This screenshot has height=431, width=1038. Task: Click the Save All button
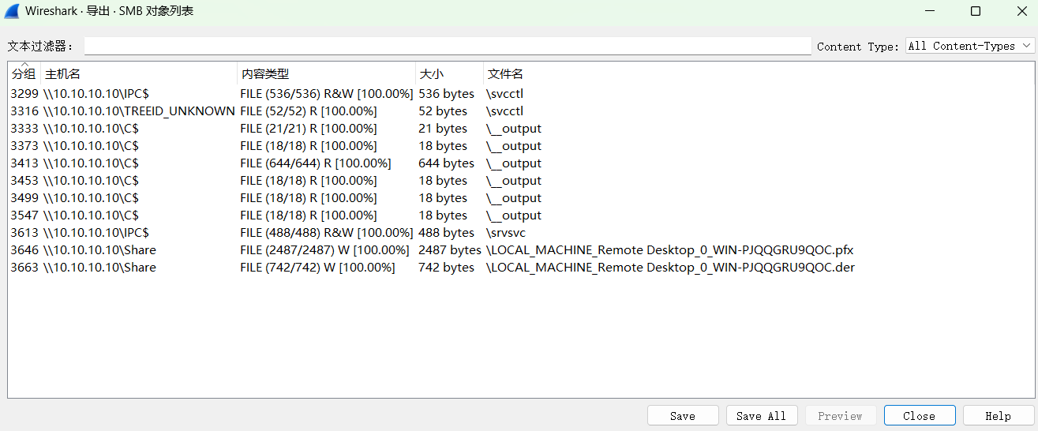tap(761, 416)
